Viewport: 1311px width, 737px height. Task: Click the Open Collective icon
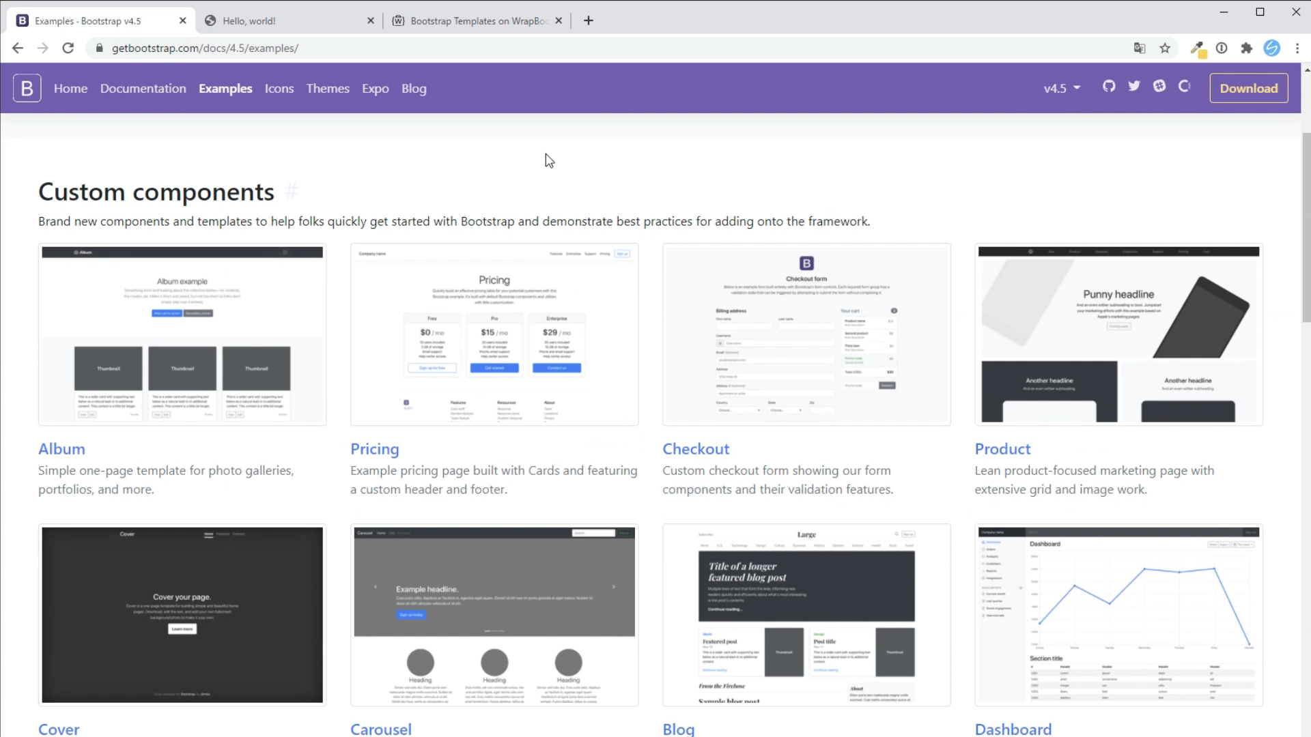coord(1185,86)
